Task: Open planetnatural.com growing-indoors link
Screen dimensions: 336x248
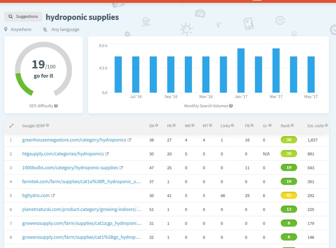Action: click(x=82, y=210)
